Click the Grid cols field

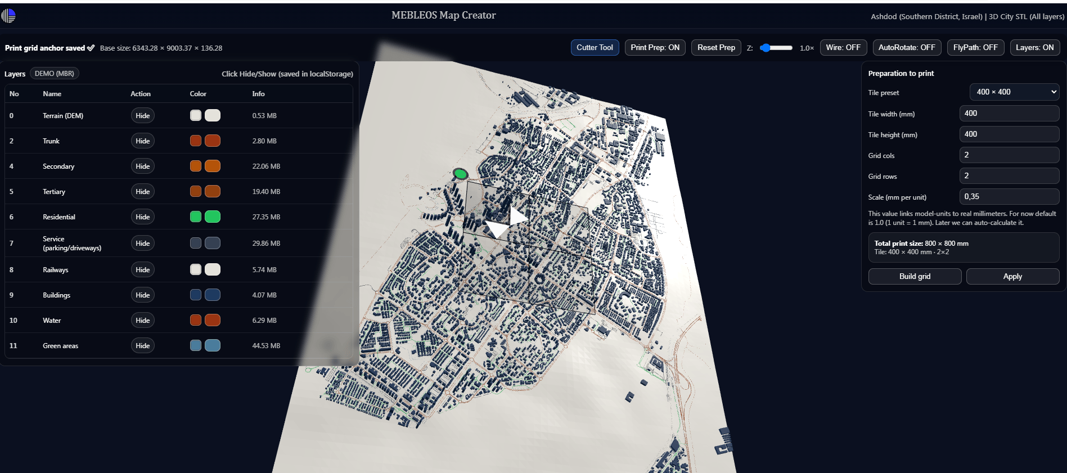pos(1009,155)
